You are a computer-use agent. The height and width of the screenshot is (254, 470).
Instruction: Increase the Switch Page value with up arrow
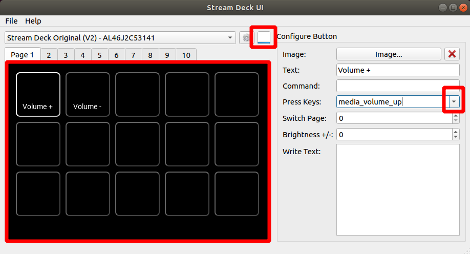[456, 115]
